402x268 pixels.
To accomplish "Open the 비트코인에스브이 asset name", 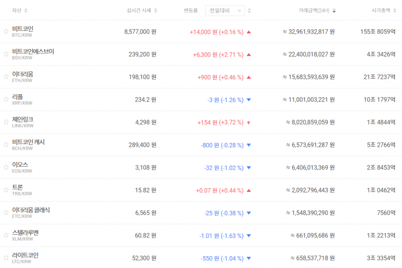I will 33,51.
